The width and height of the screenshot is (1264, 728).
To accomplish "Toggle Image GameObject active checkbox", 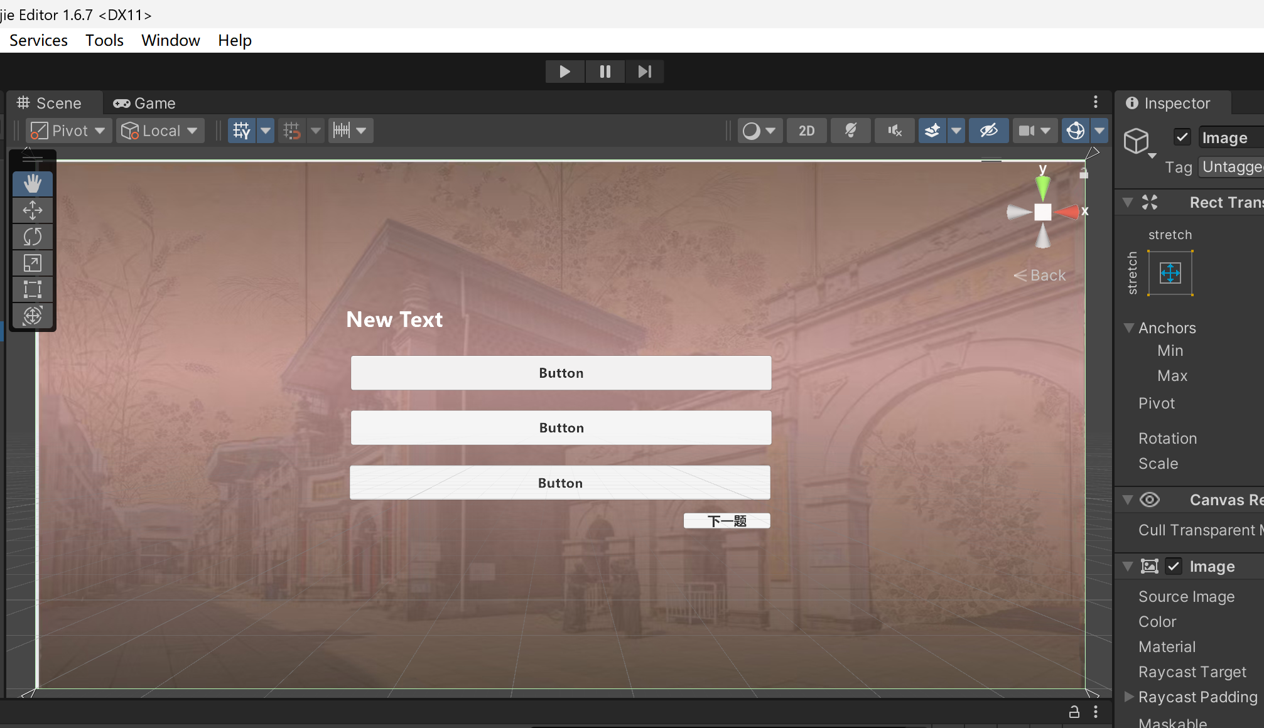I will (x=1182, y=137).
